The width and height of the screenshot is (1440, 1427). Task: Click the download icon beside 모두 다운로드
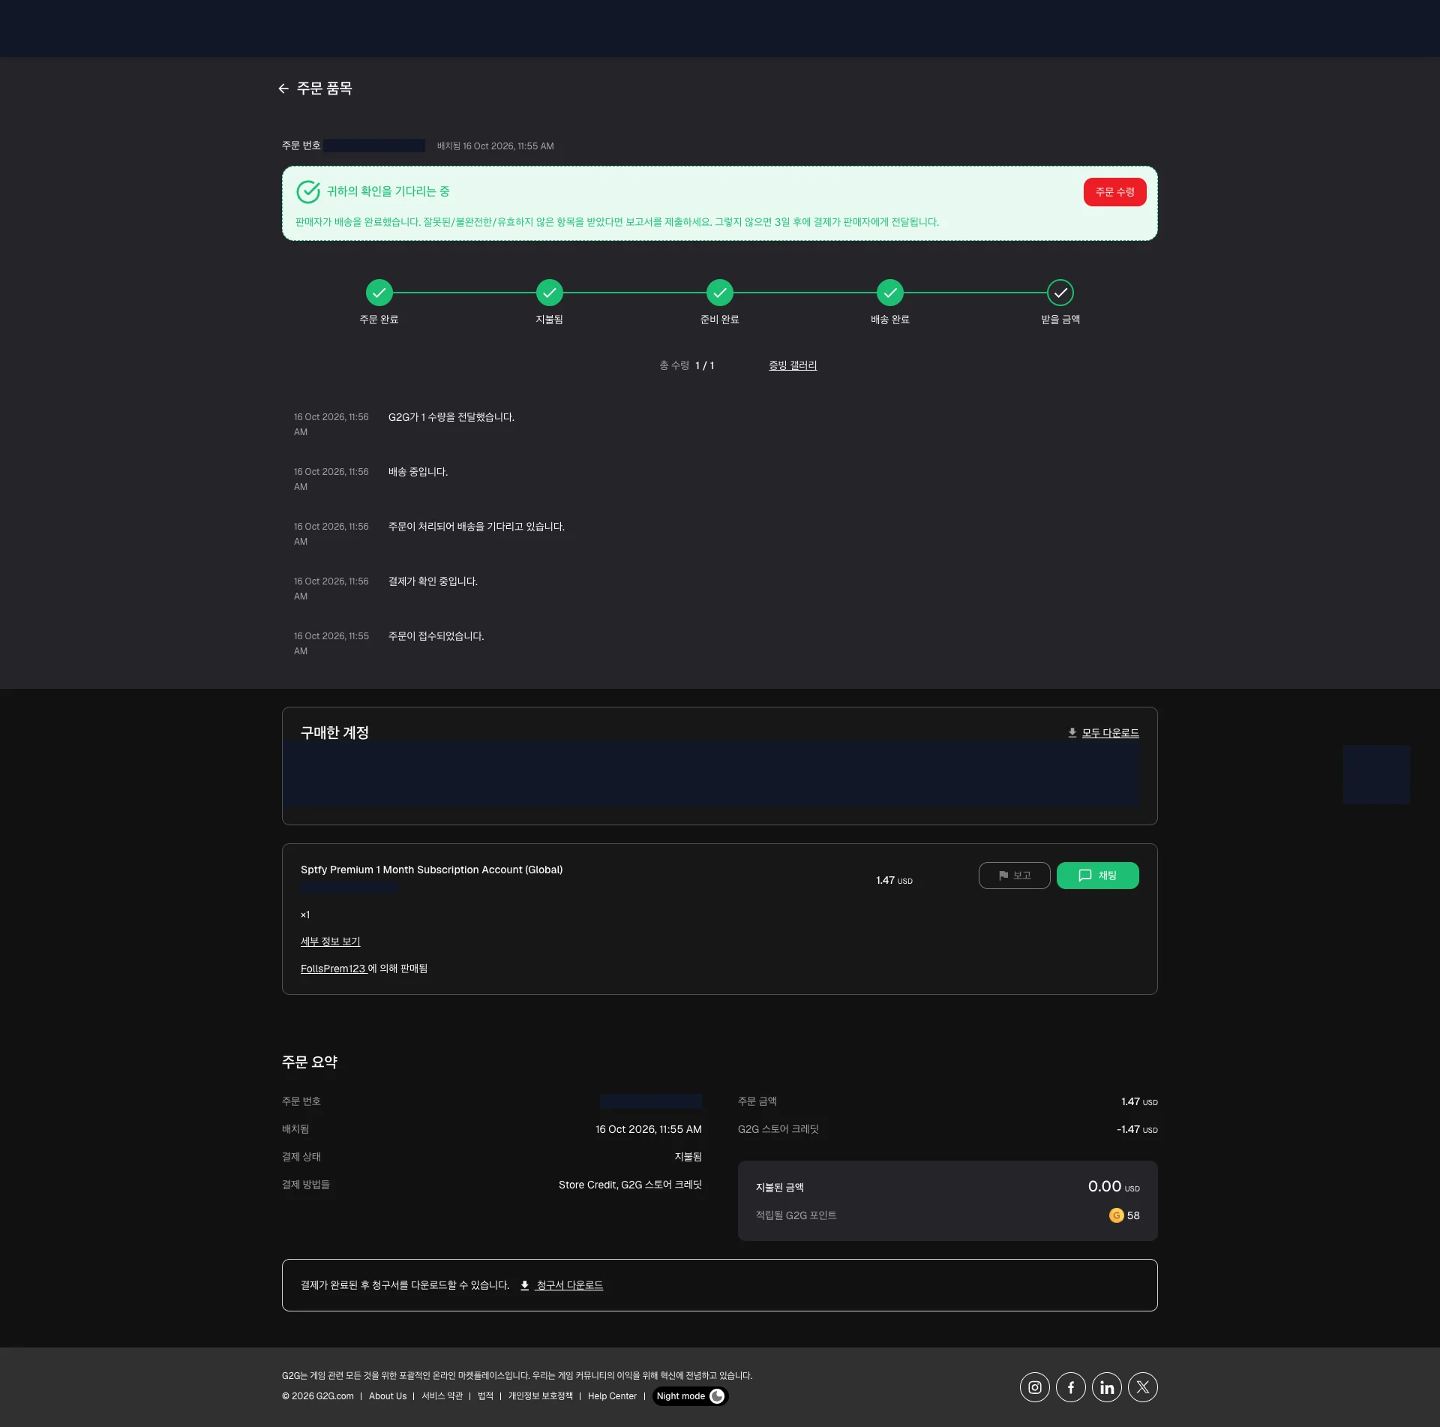point(1072,733)
